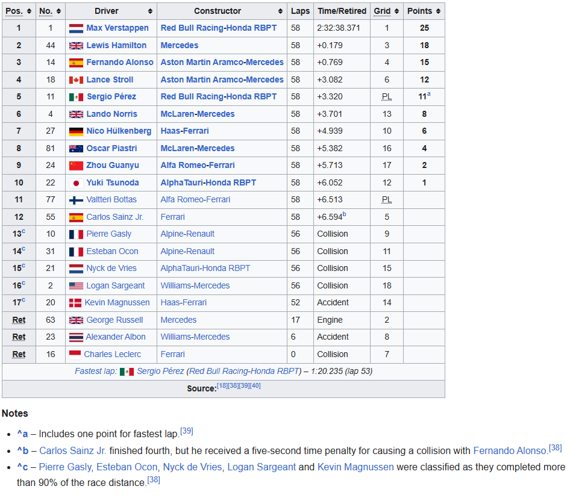Click Engine retirement reason for Russell
Viewport: 570px width, 498px height.
tap(330, 320)
